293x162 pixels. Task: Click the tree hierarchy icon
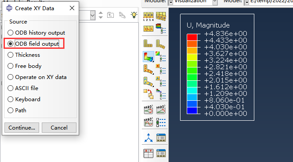(x=122, y=15)
